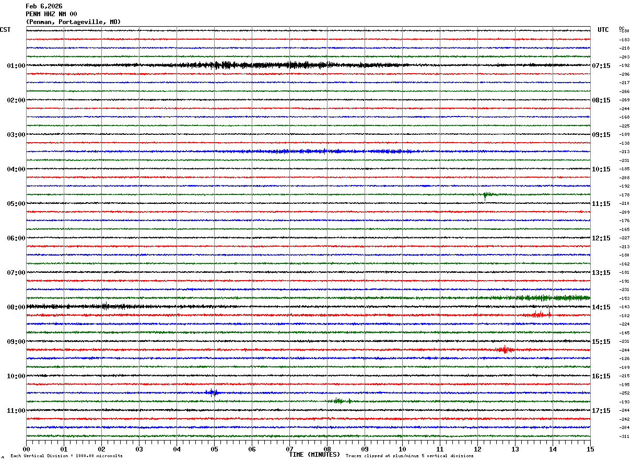
Task: Click minute tick label 15 on the time axis
Action: pos(590,449)
